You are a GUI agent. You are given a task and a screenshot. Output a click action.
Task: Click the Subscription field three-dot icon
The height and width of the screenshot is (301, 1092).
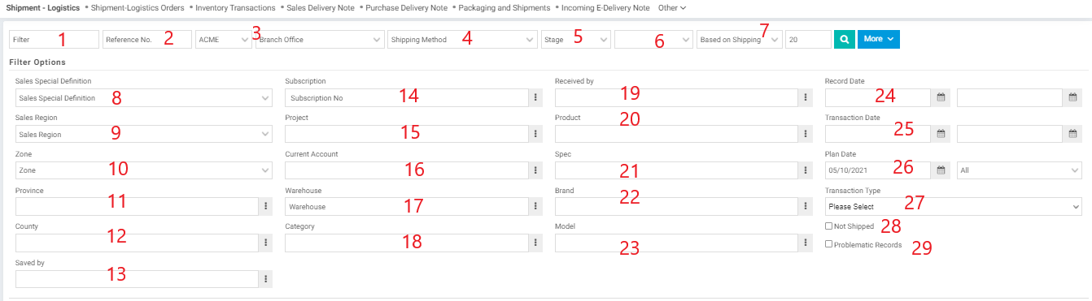pos(535,97)
